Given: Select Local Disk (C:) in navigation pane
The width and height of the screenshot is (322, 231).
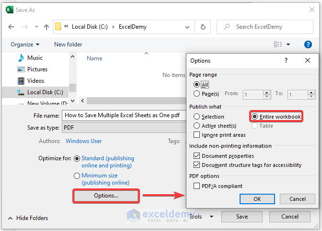Looking at the screenshot, I should pyautogui.click(x=35, y=92).
